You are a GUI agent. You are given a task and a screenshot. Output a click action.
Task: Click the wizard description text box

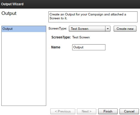pyautogui.click(x=93, y=17)
